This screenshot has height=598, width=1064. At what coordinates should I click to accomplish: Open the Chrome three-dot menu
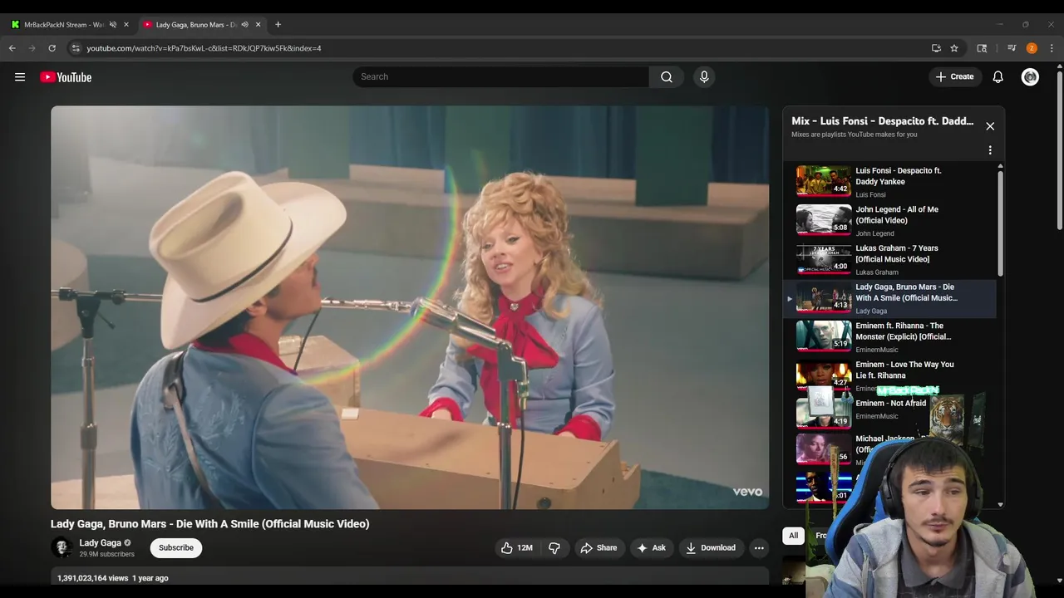(1052, 48)
